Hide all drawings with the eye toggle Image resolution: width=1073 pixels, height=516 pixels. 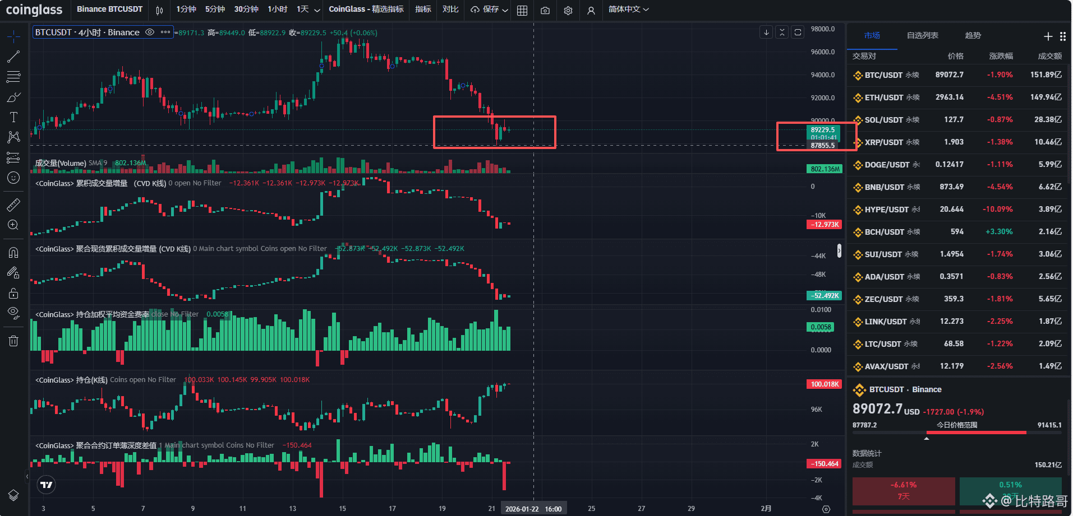coord(13,314)
